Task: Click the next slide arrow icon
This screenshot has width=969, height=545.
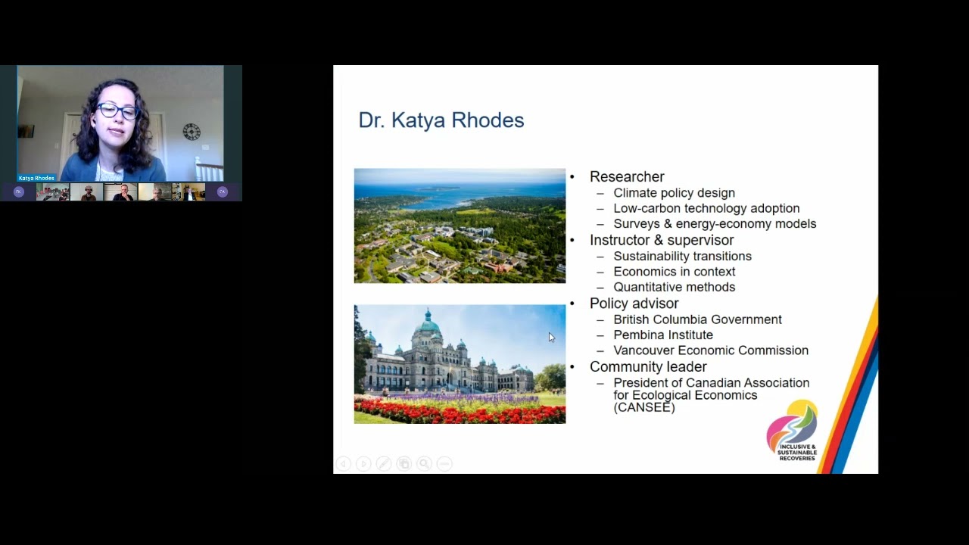Action: (x=363, y=463)
